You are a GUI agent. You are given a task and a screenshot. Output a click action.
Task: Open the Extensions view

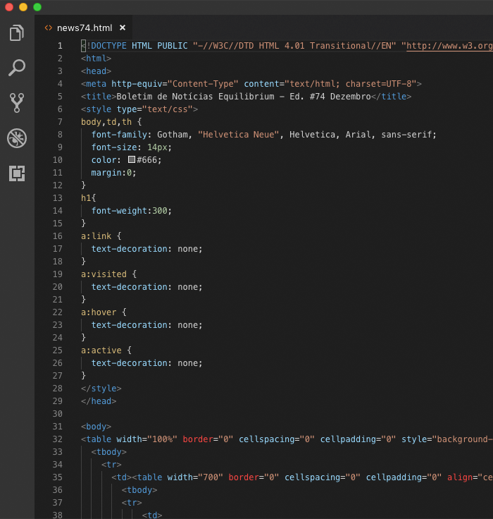tap(17, 173)
